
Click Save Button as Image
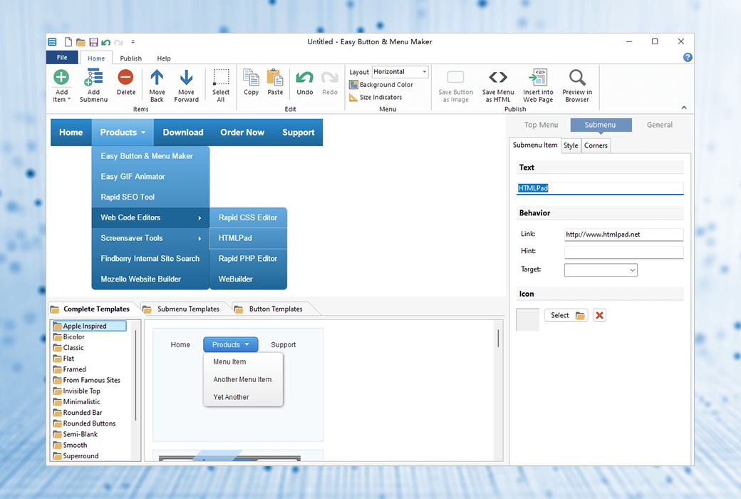pyautogui.click(x=455, y=86)
